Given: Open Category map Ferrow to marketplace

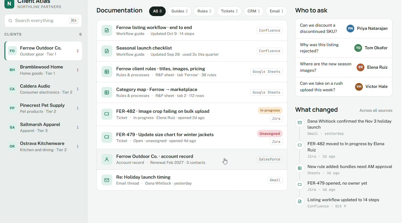Looking at the screenshot, I should point(192,93).
